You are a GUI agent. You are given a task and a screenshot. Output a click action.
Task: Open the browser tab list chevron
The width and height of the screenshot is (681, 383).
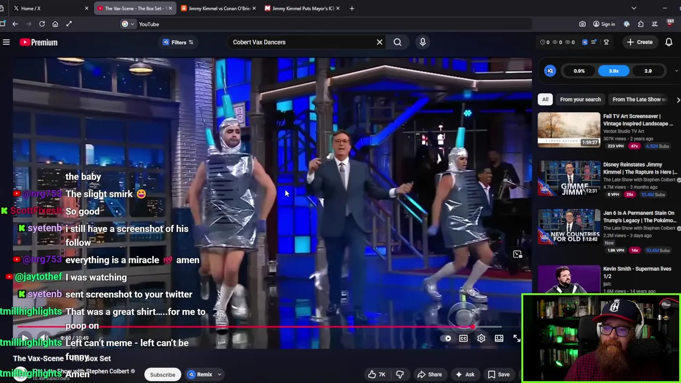coord(634,9)
